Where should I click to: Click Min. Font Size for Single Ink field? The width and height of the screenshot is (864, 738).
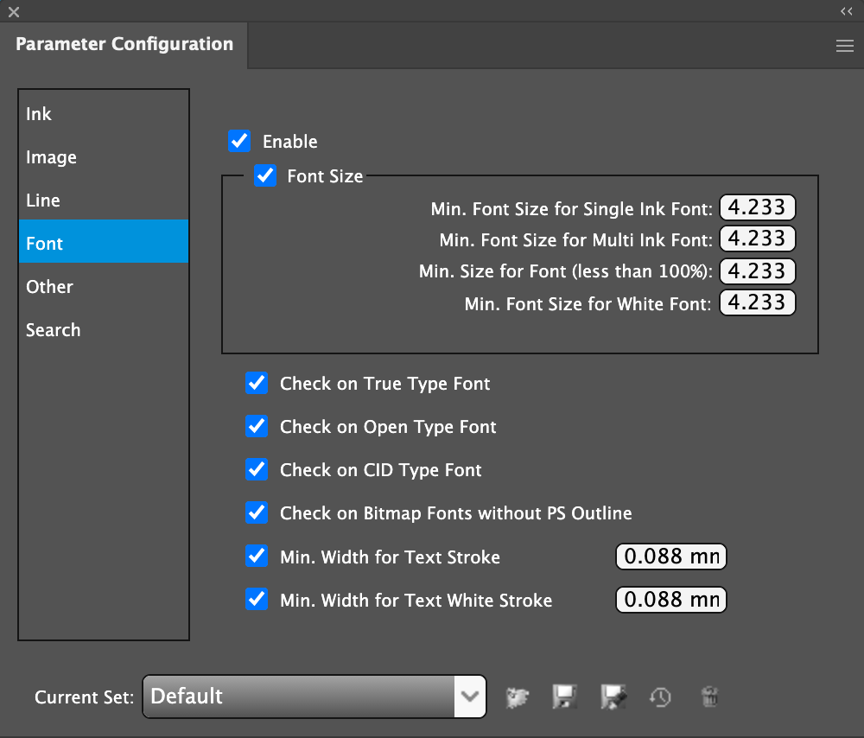pos(757,207)
